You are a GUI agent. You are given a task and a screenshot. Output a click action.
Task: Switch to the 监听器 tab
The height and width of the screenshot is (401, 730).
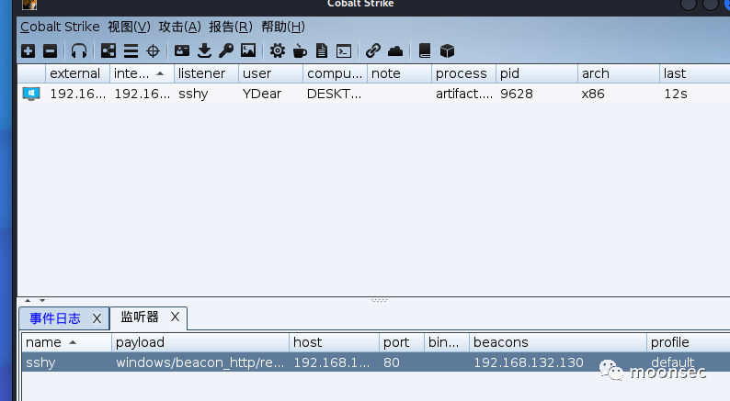click(x=140, y=317)
